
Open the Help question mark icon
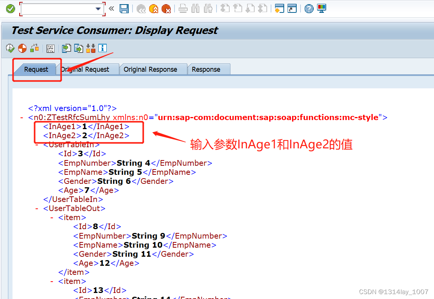point(309,9)
